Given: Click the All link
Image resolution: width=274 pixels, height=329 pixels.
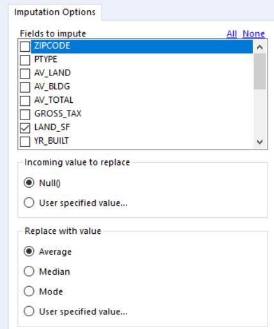Looking at the screenshot, I should click(232, 34).
